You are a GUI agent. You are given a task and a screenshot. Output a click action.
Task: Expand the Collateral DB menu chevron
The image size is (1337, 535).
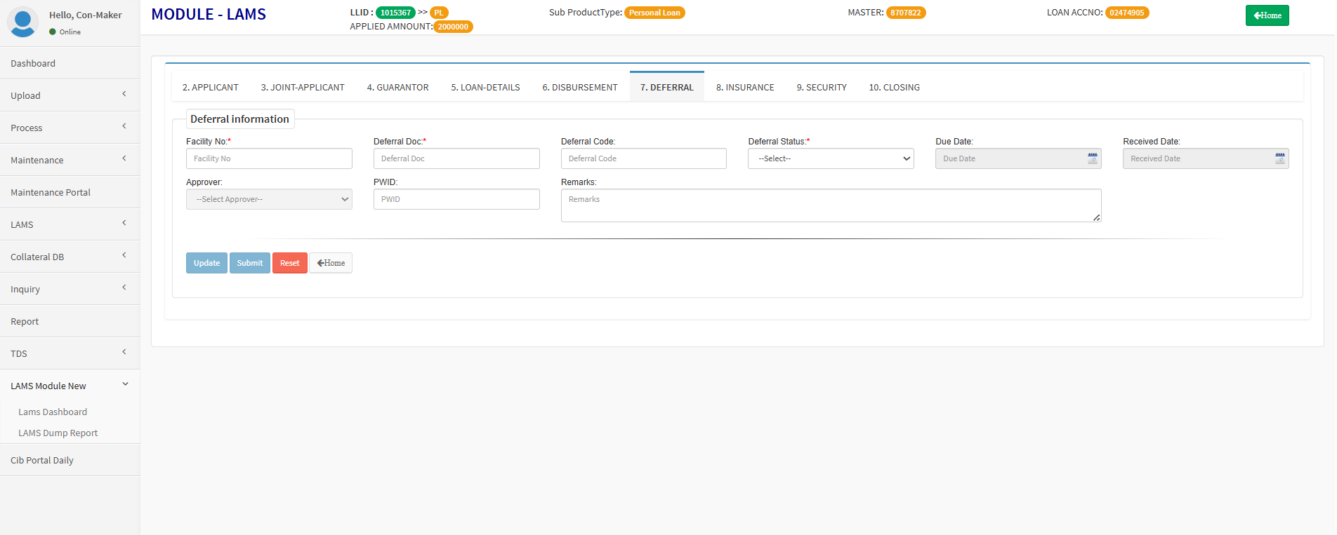(x=124, y=255)
